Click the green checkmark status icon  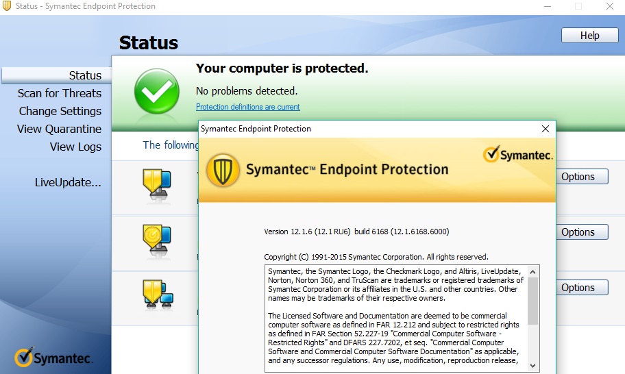[x=156, y=91]
